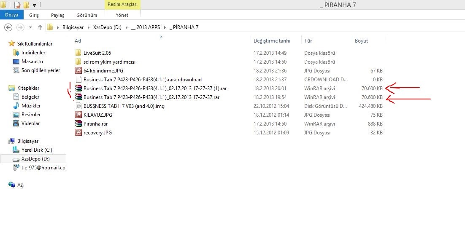Click the new folder icon in quick access toolbar
The height and width of the screenshot is (225, 465).
coord(26,5)
